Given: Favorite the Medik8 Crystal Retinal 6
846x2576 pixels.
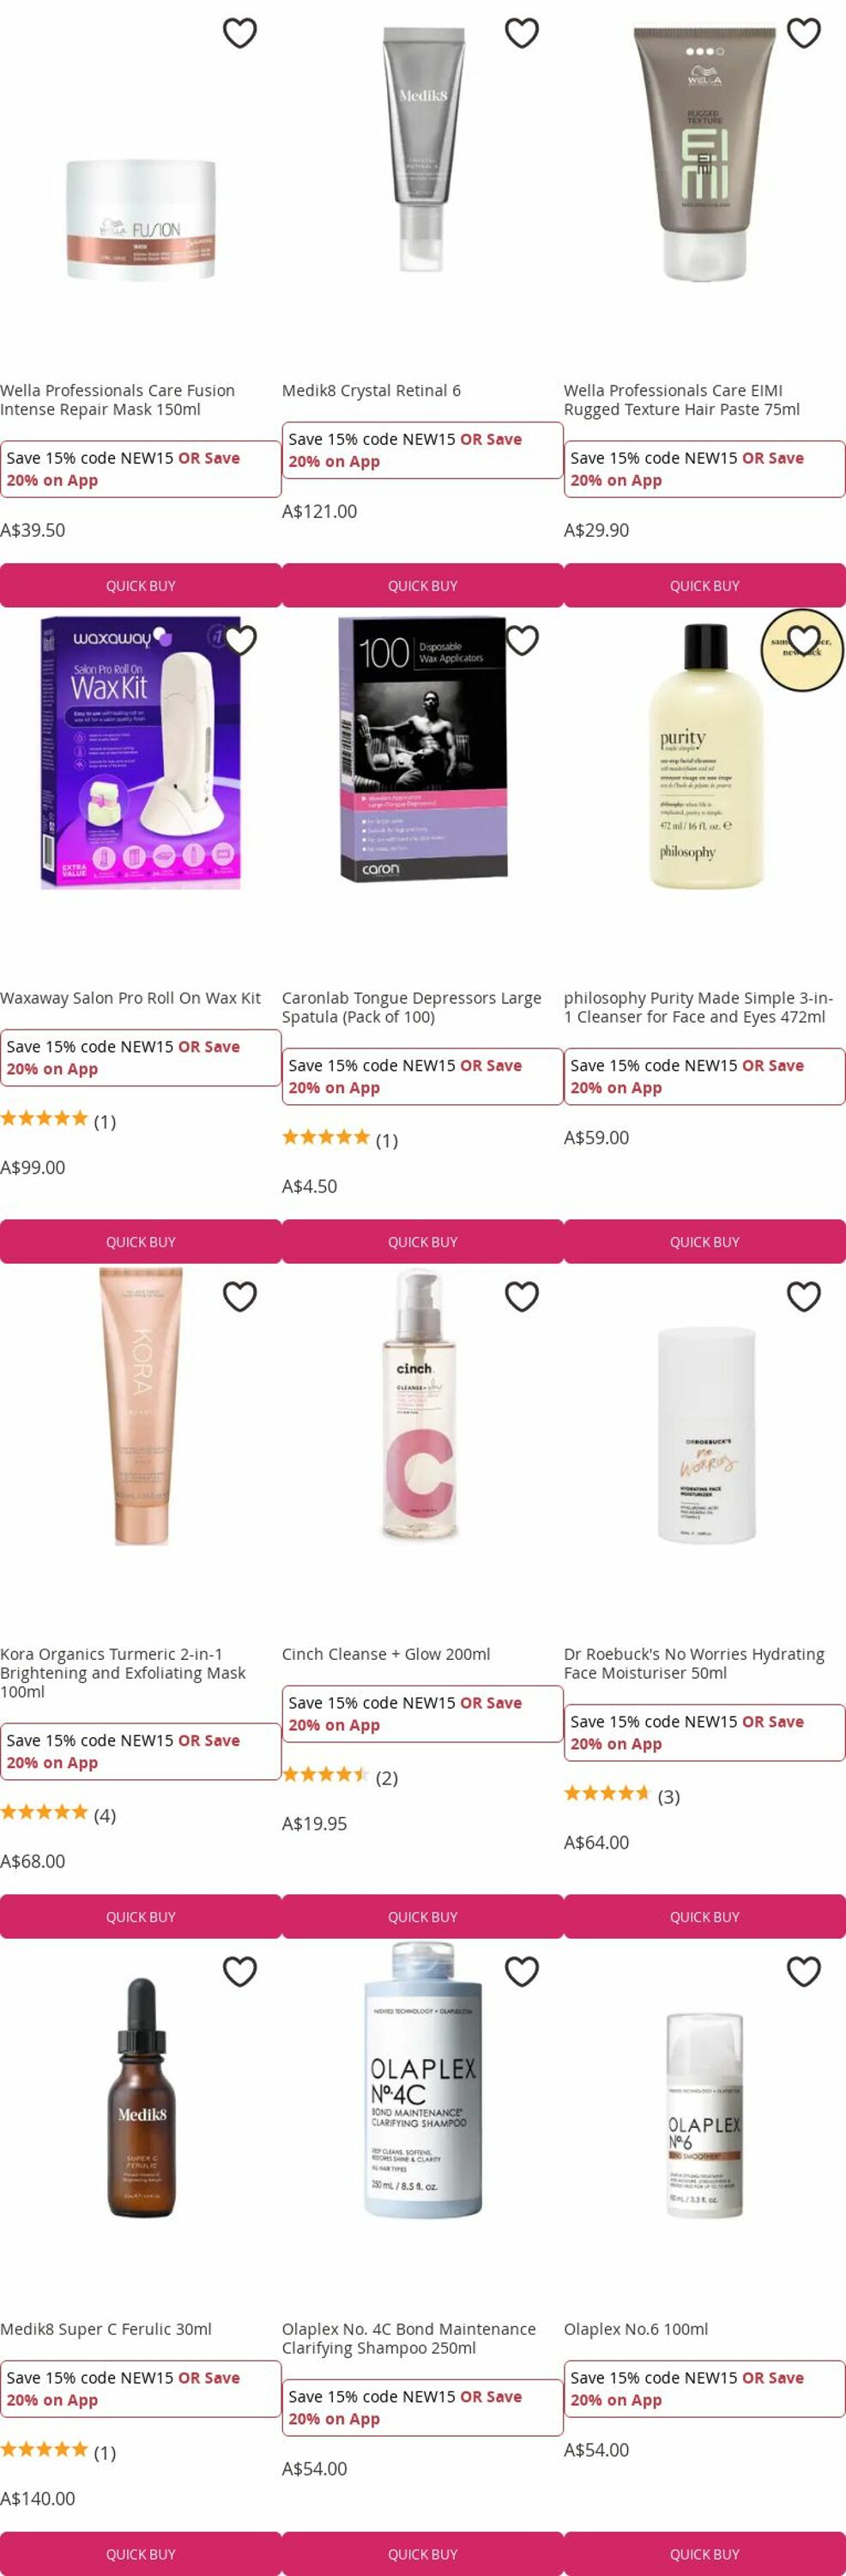Looking at the screenshot, I should coord(522,33).
